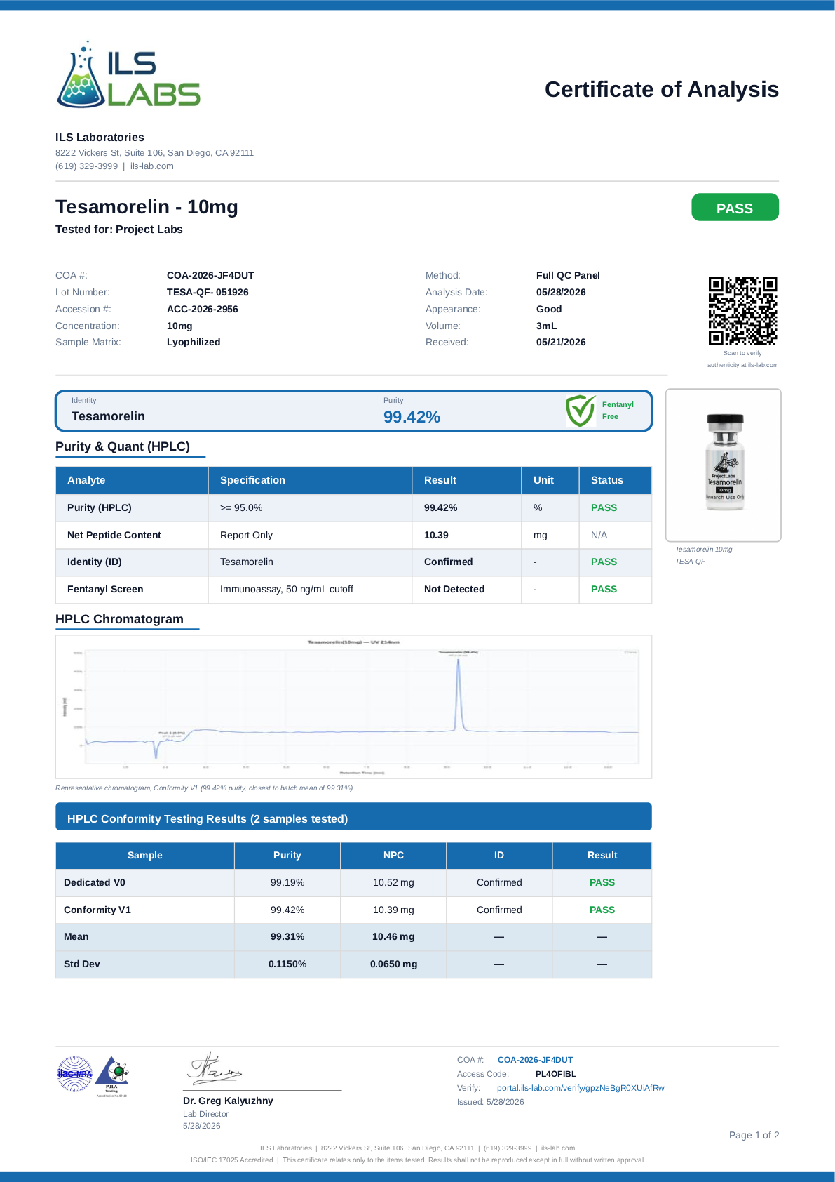Click the HPLC Conformity Testing Results banner

[x=353, y=817]
